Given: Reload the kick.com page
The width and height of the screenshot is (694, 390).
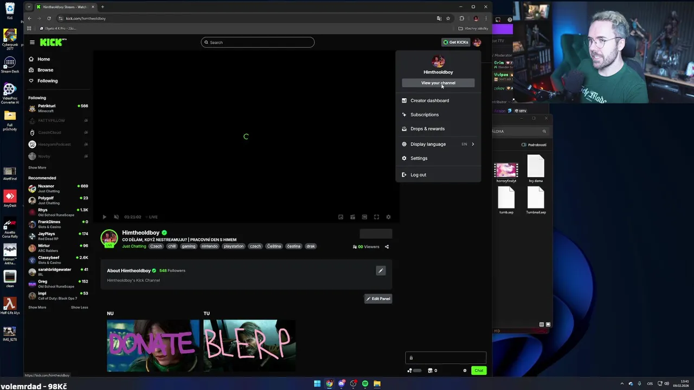Looking at the screenshot, I should tap(49, 18).
